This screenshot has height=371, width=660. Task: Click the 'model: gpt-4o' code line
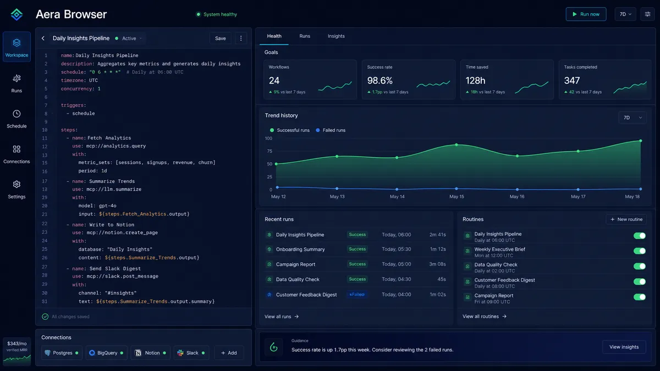point(96,206)
